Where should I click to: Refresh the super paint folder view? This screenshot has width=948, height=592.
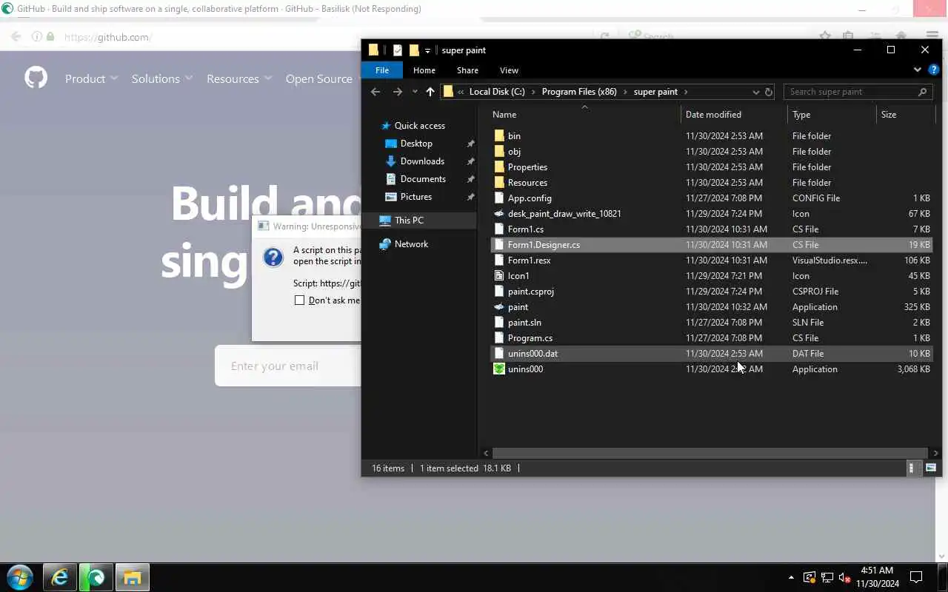coord(769,92)
